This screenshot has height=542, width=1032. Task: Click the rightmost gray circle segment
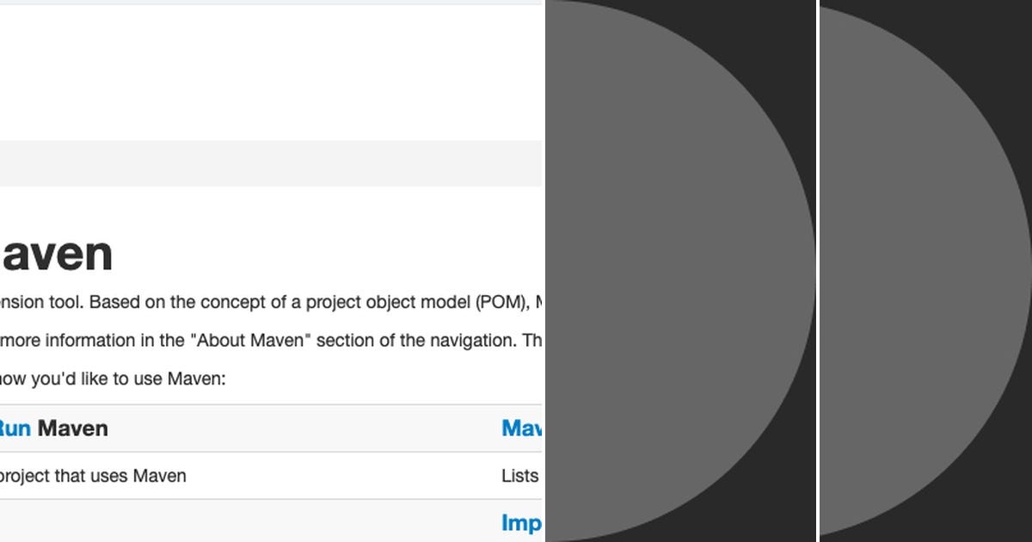[x=924, y=271]
